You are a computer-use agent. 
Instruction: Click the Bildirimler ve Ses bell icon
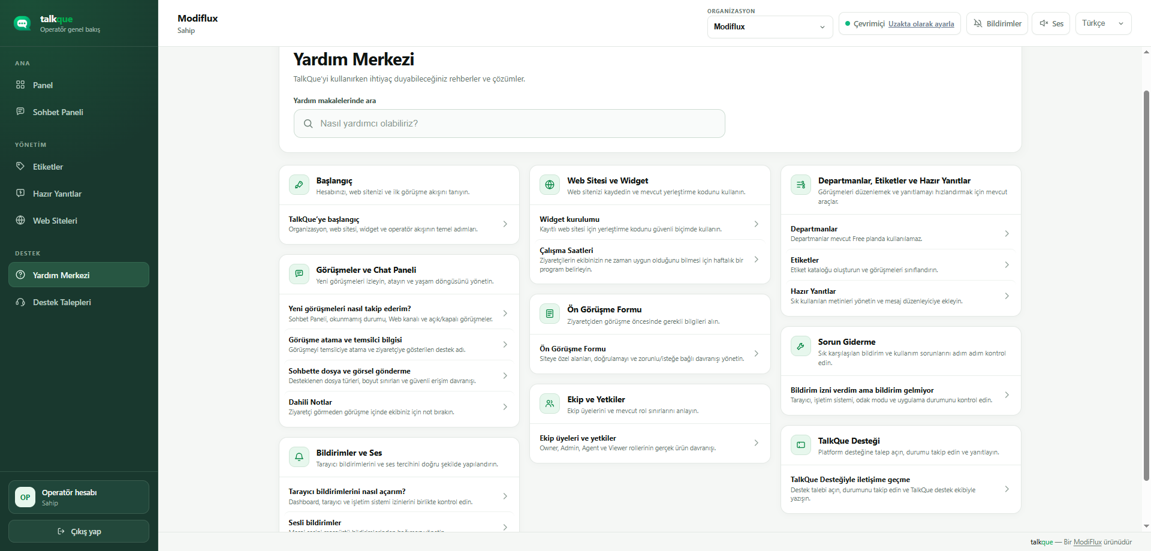(x=299, y=457)
